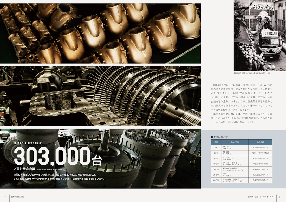Screen dimensions: 286x202
Task: Click the '25万号' table cell
Action: (216, 175)
